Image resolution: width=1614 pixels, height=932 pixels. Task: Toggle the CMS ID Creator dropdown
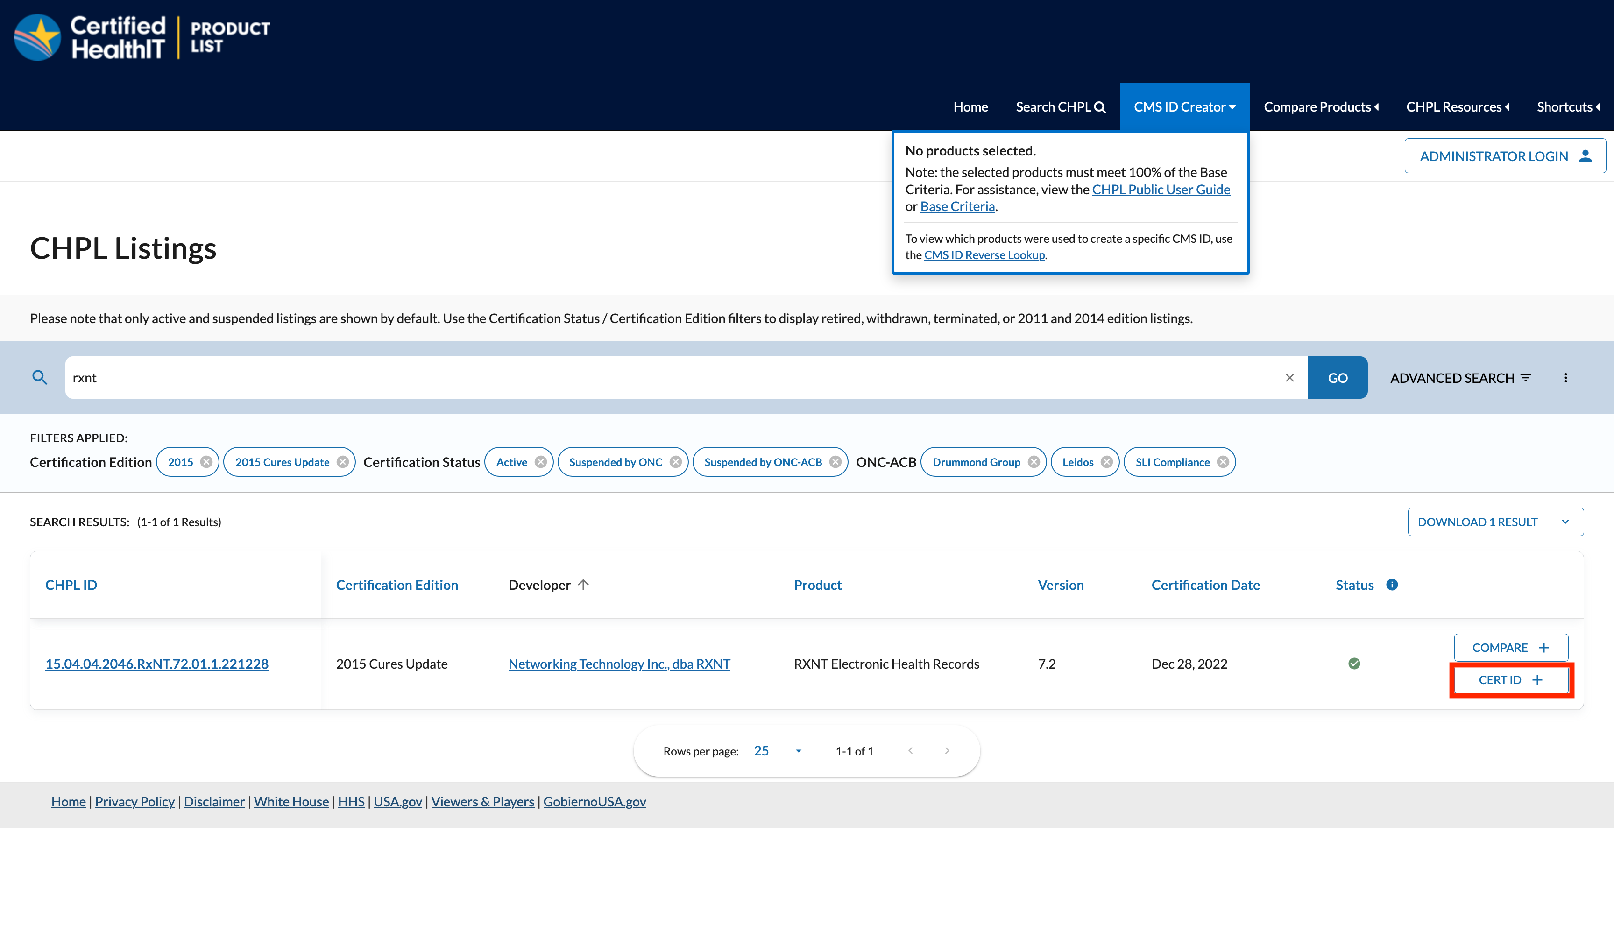tap(1184, 107)
